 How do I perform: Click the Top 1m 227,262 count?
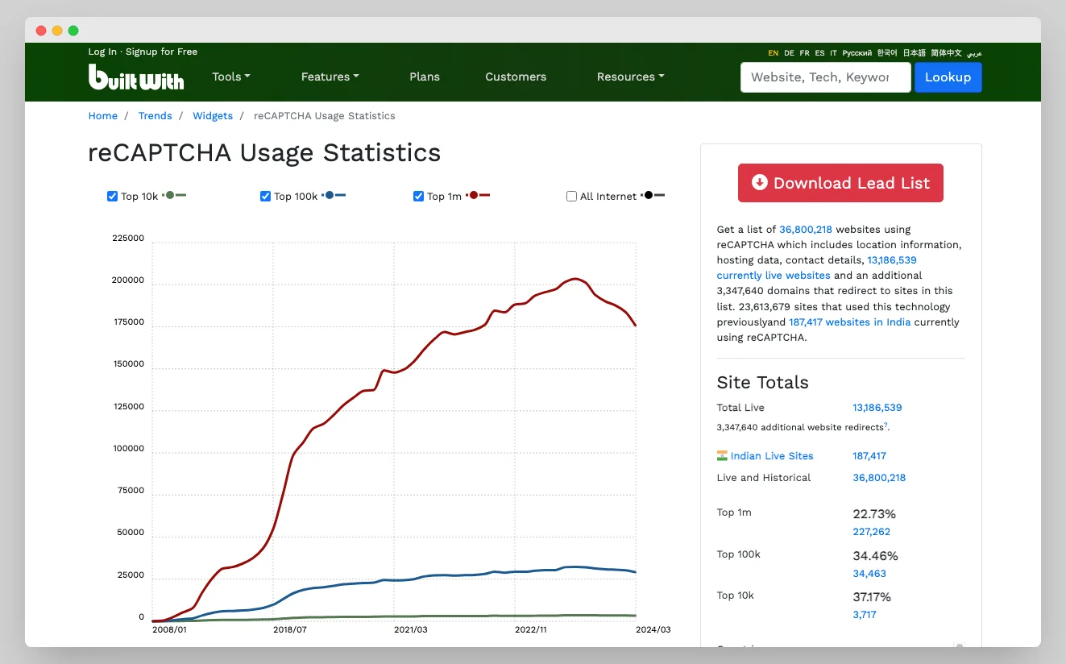point(872,532)
